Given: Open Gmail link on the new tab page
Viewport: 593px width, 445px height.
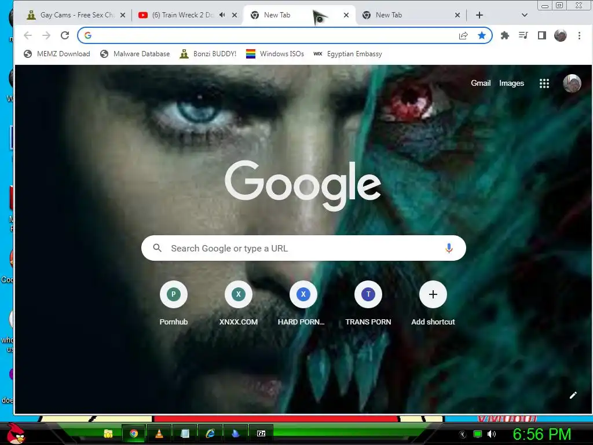Looking at the screenshot, I should pos(481,83).
